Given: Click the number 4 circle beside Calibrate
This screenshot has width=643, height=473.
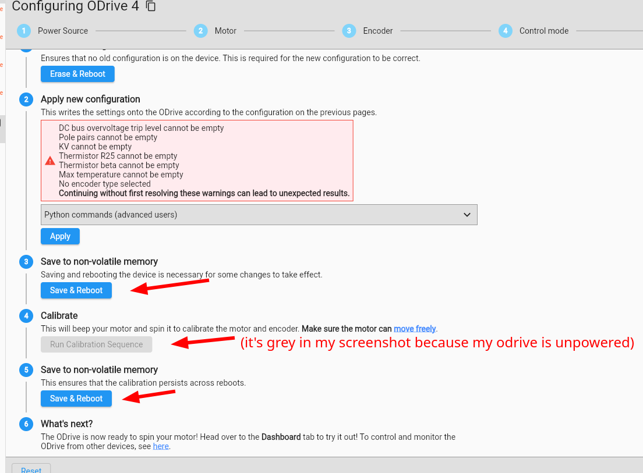Looking at the screenshot, I should point(26,316).
